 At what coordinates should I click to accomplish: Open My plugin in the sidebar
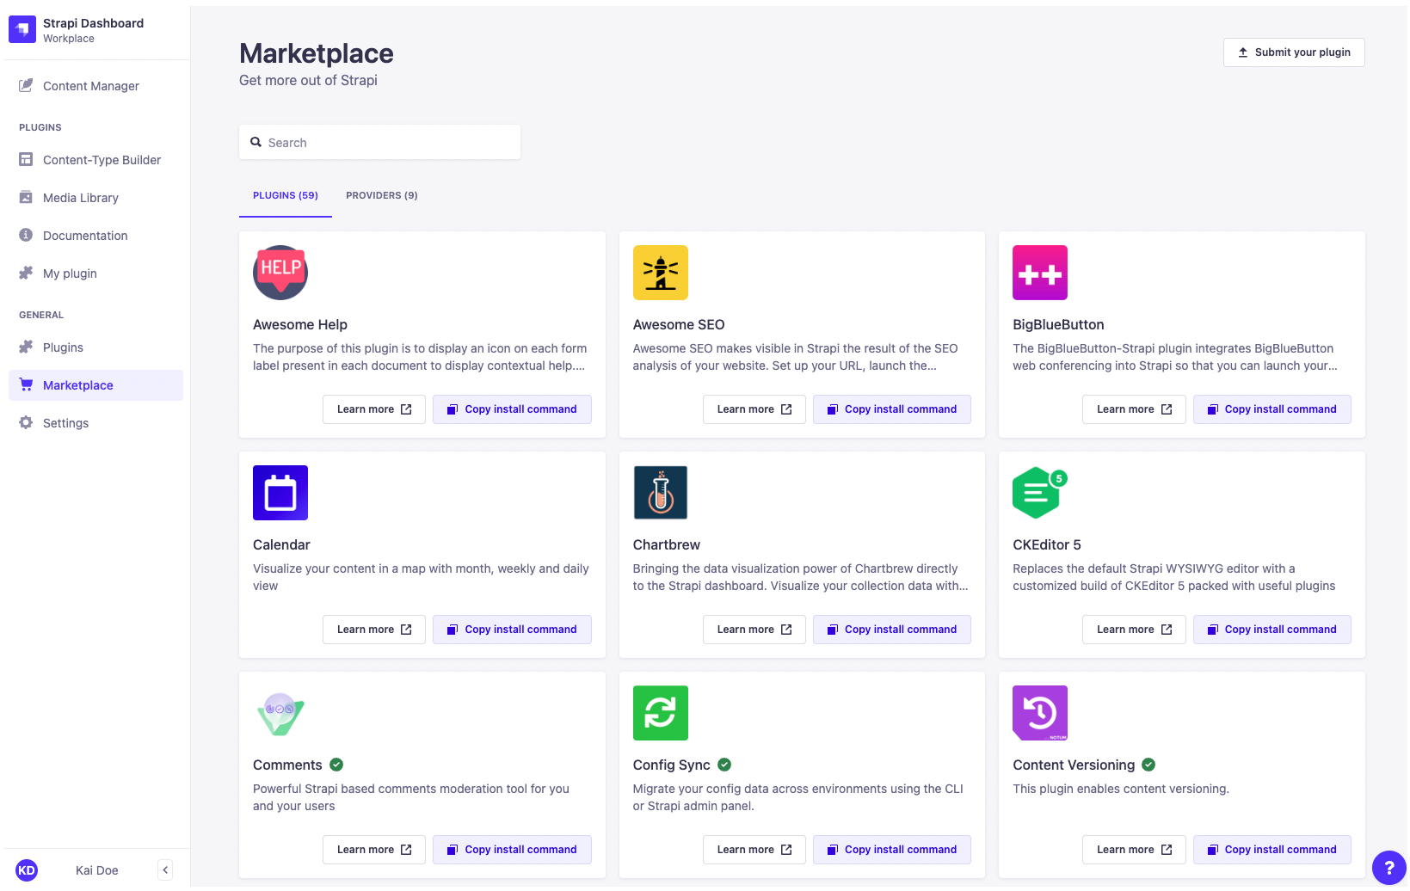69,273
